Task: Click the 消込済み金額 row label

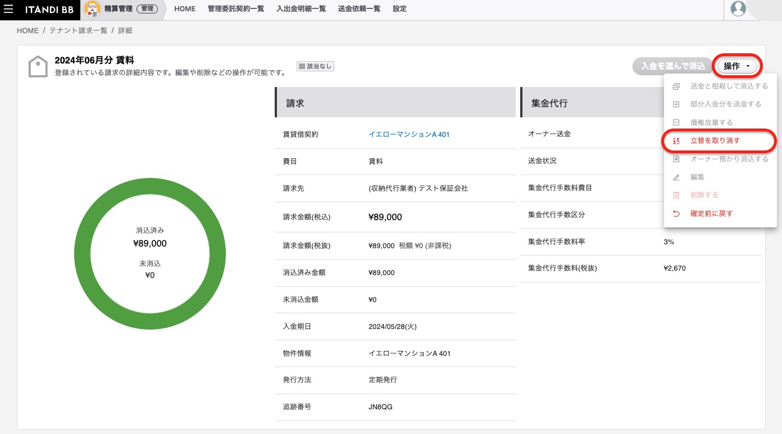Action: click(x=304, y=273)
